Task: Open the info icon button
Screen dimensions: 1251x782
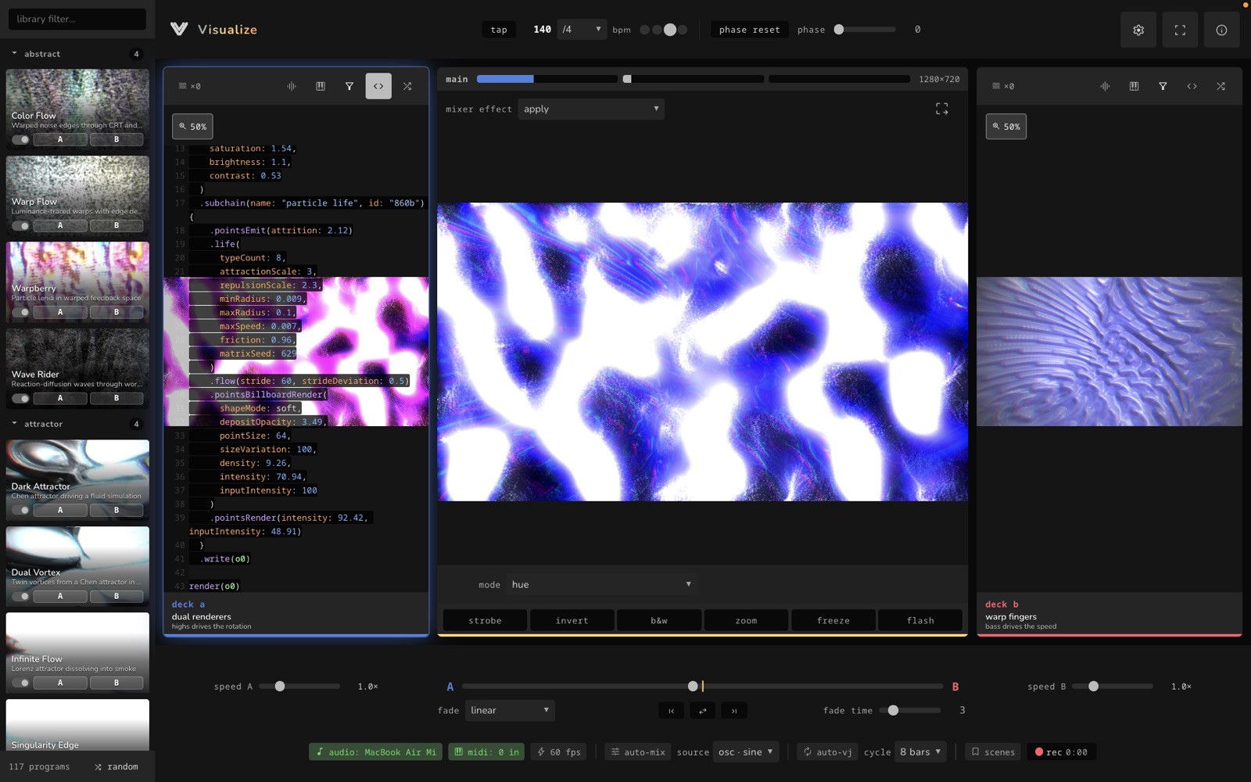Action: click(x=1221, y=30)
